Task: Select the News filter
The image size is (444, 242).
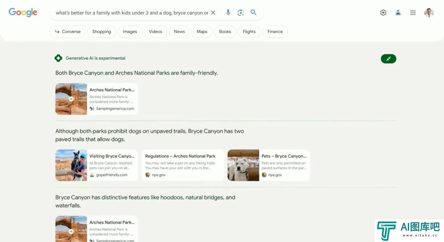Action: click(179, 32)
